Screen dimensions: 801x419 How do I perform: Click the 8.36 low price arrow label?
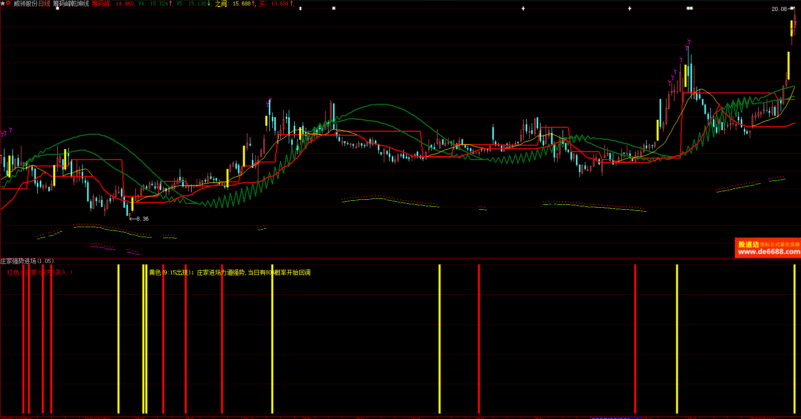point(139,219)
